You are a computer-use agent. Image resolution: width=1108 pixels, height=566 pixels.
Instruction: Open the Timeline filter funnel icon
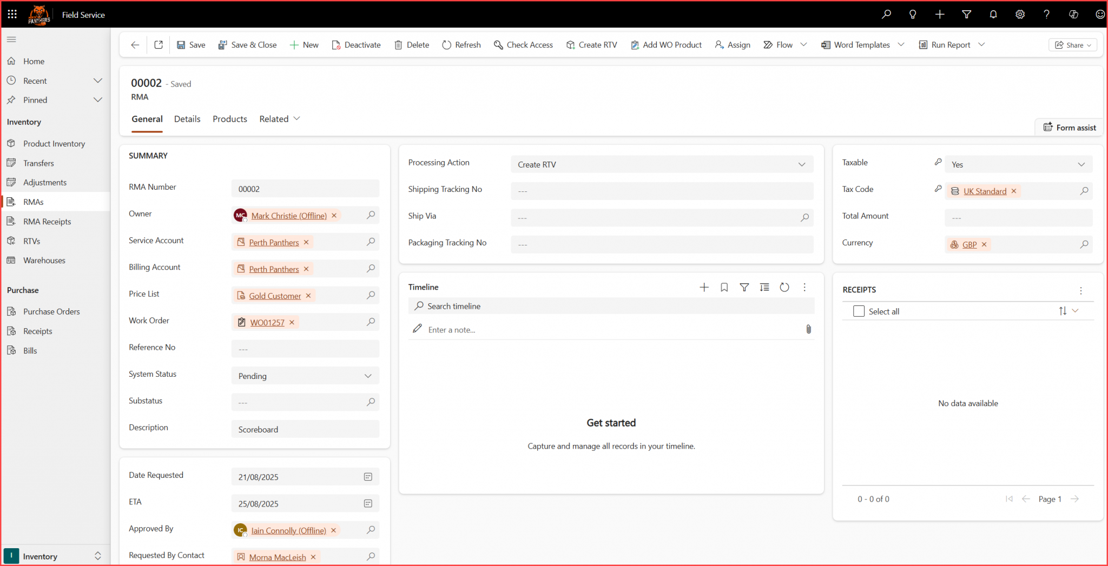click(744, 288)
